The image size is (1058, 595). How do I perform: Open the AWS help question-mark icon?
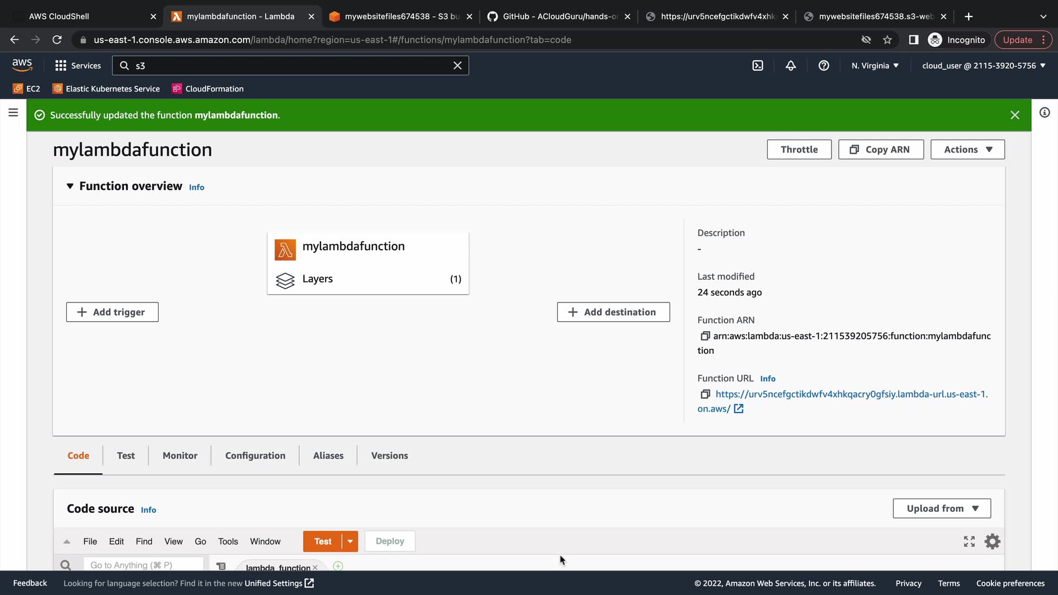click(x=824, y=66)
